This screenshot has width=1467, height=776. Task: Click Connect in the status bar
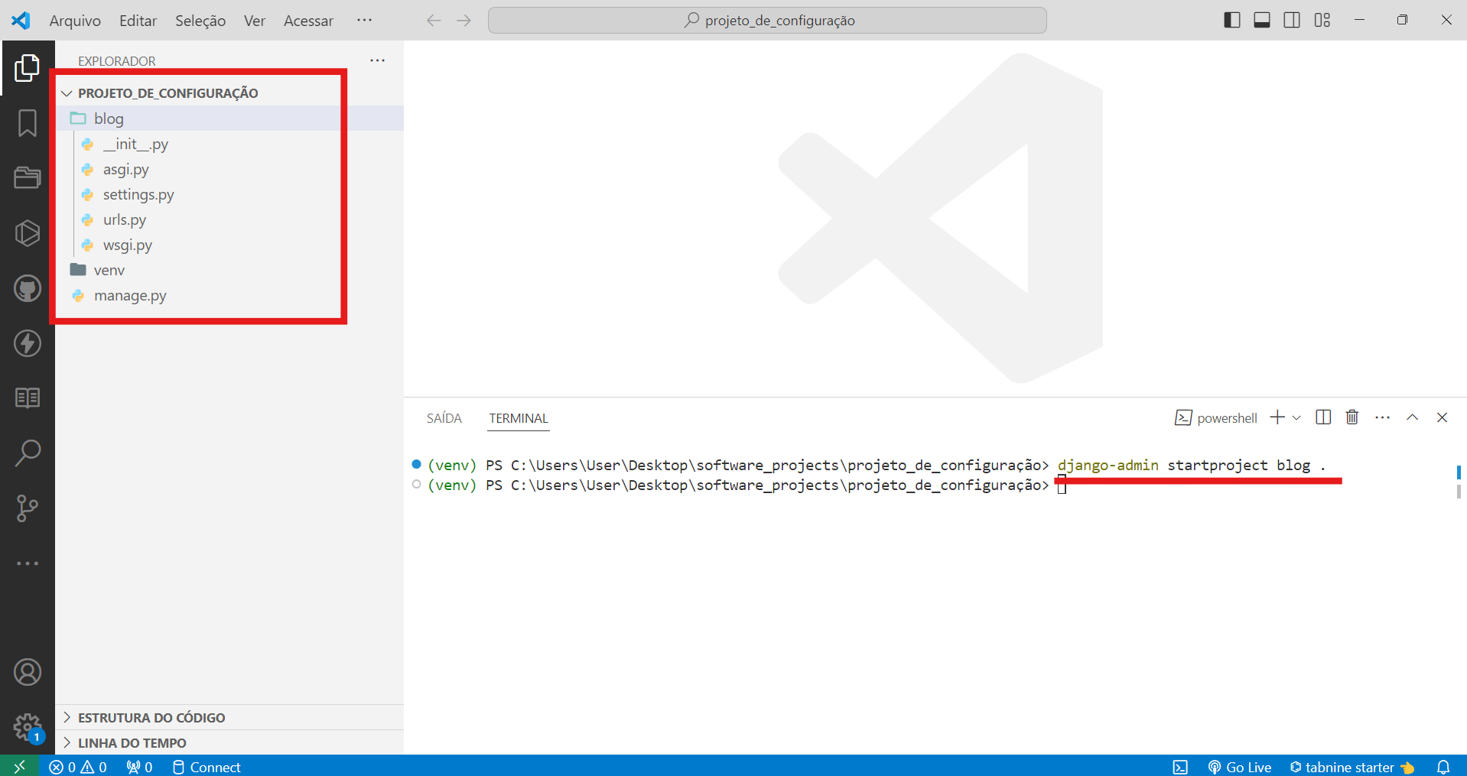tap(205, 767)
